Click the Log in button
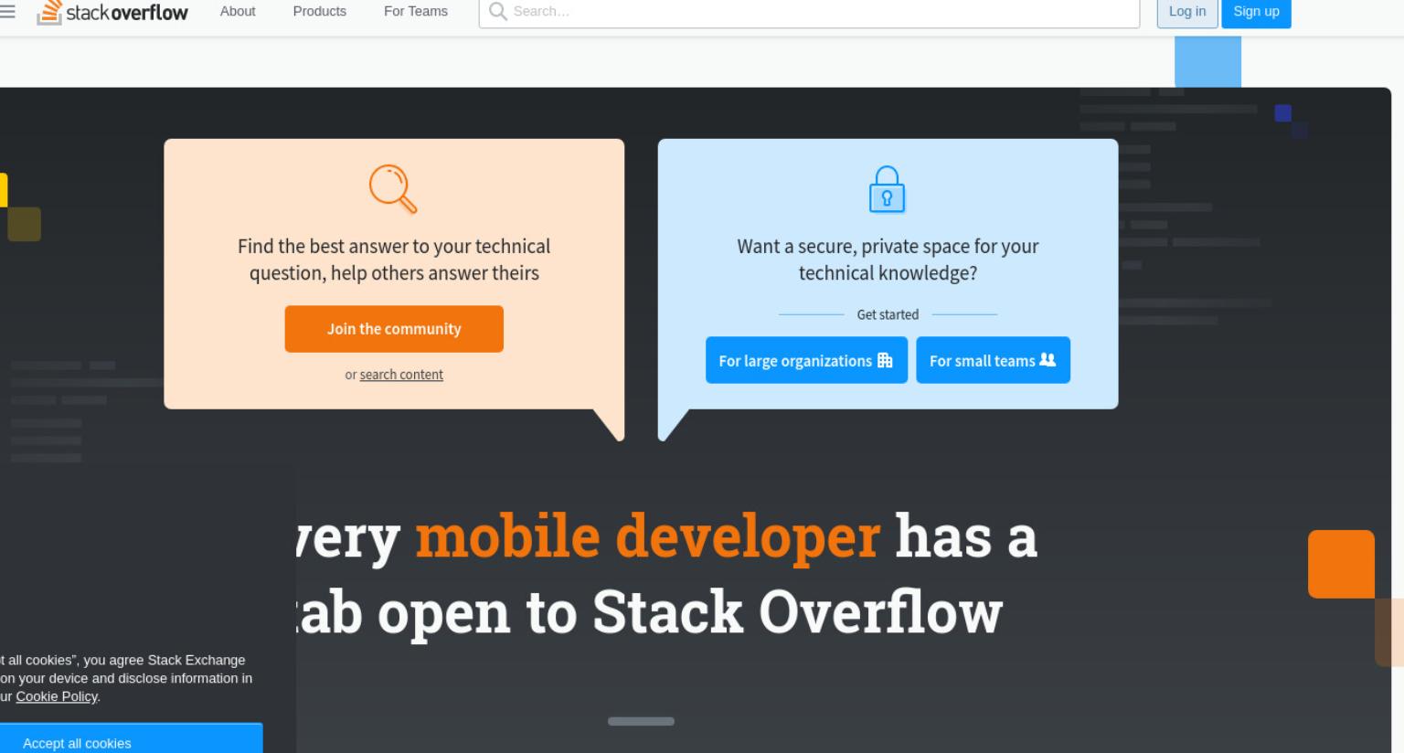Viewport: 1404px width, 753px height. click(x=1186, y=12)
